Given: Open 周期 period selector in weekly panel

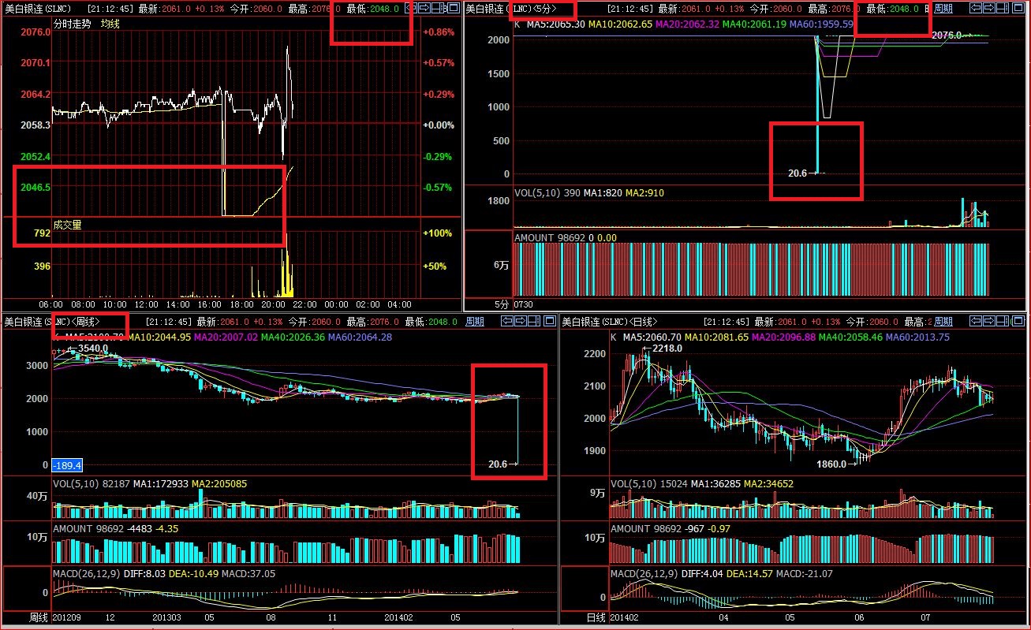Looking at the screenshot, I should tap(475, 321).
